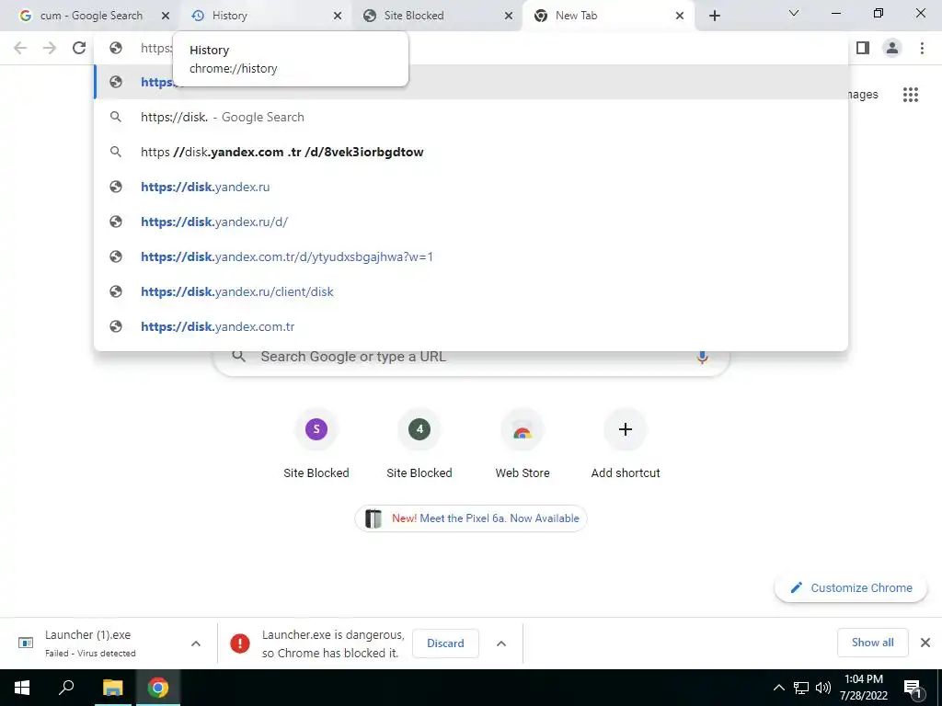Open suggestion https://disk.yandex.ru/client/disk
The width and height of the screenshot is (942, 706).
pos(471,291)
